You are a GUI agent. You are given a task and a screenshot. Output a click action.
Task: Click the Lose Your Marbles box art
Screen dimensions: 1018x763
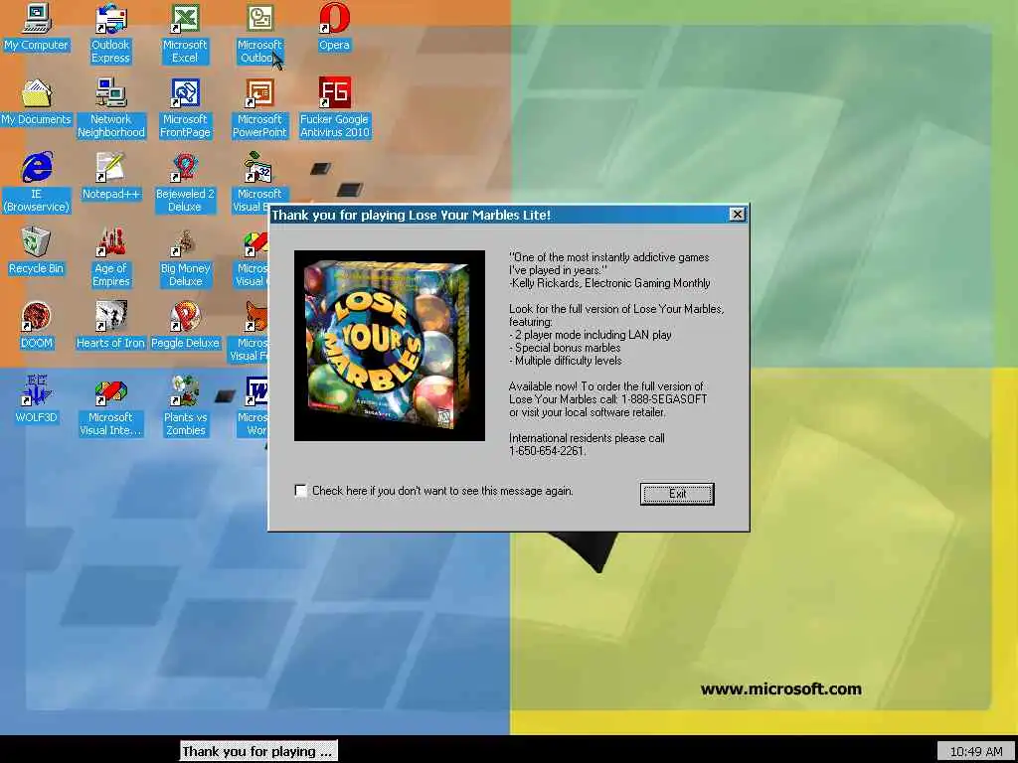click(390, 346)
